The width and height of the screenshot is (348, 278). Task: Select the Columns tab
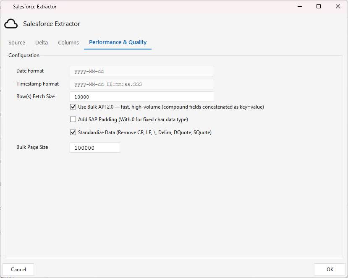[68, 43]
